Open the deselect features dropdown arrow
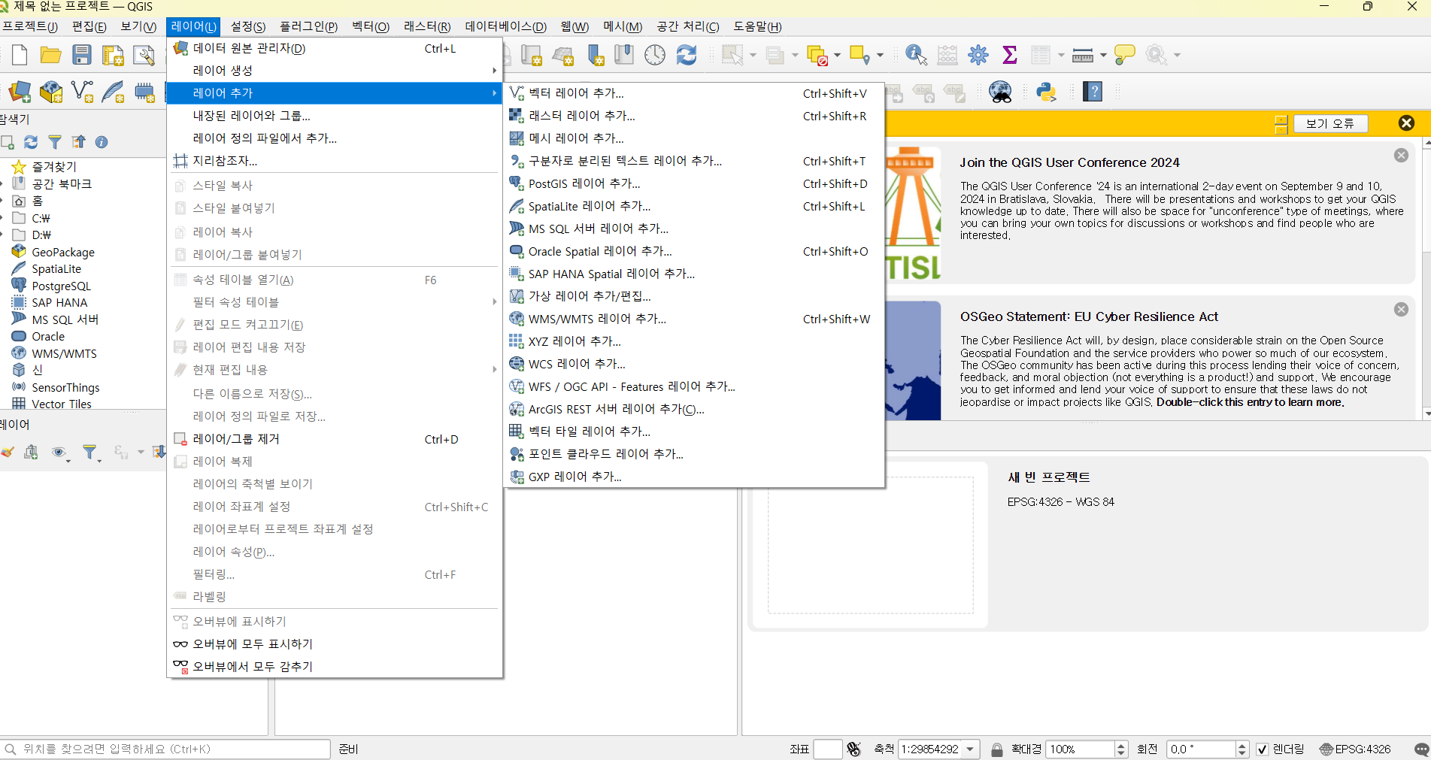1431x760 pixels. [837, 55]
